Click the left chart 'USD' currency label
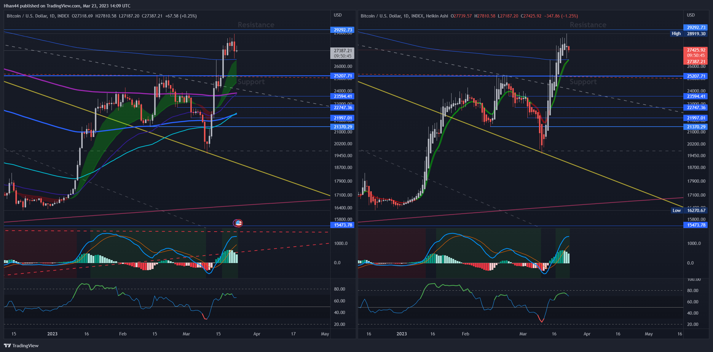This screenshot has height=352, width=713. (x=338, y=15)
